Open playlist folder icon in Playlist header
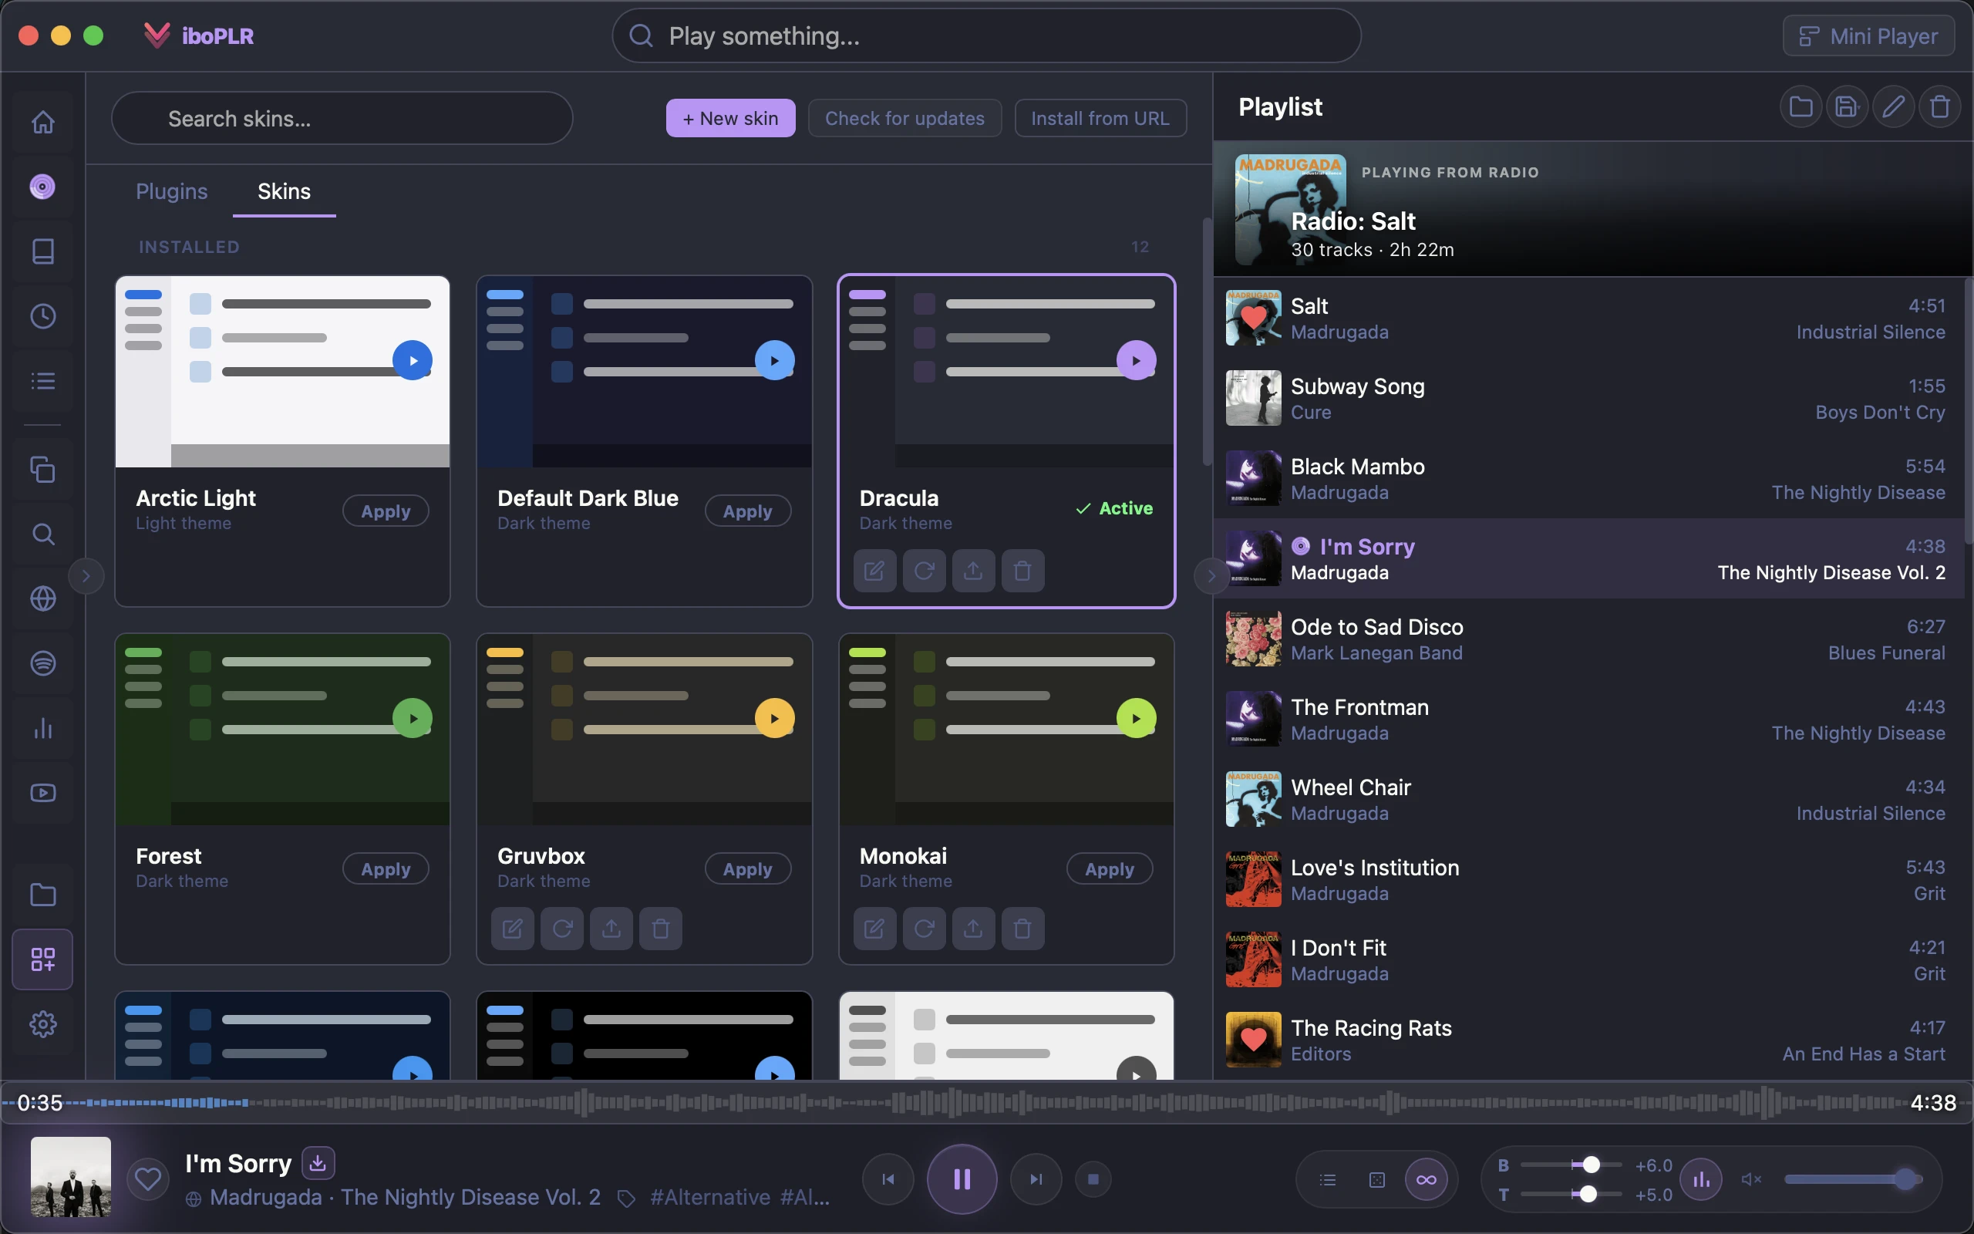Screen dimensions: 1974x1234 click(1801, 107)
